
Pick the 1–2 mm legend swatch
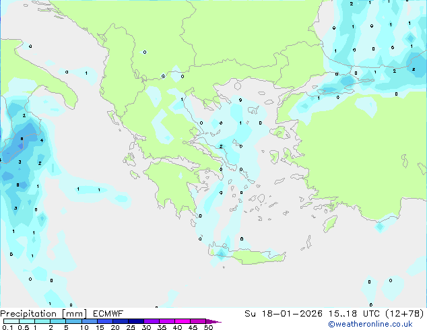[x=42, y=321]
